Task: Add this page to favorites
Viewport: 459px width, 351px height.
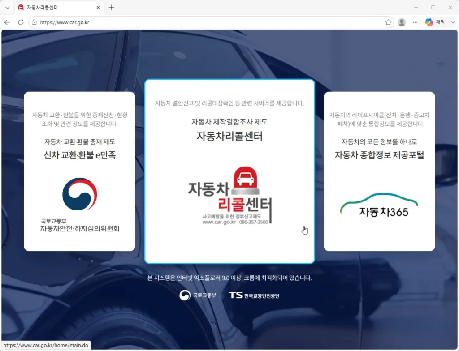Action: (388, 22)
